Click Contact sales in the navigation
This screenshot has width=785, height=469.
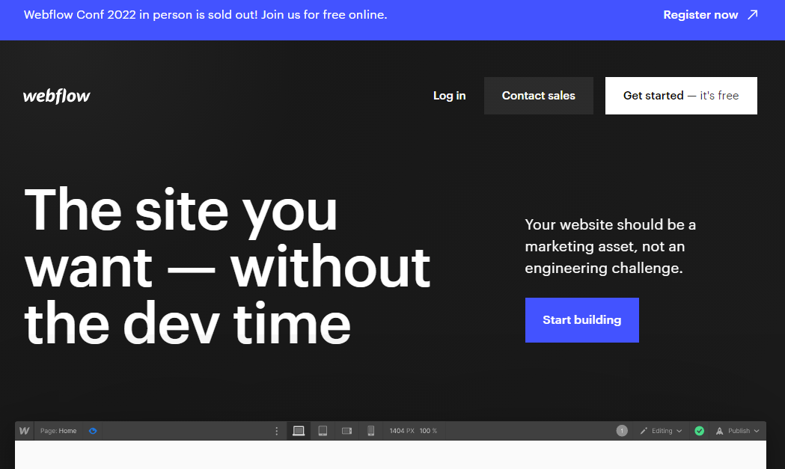coord(539,96)
